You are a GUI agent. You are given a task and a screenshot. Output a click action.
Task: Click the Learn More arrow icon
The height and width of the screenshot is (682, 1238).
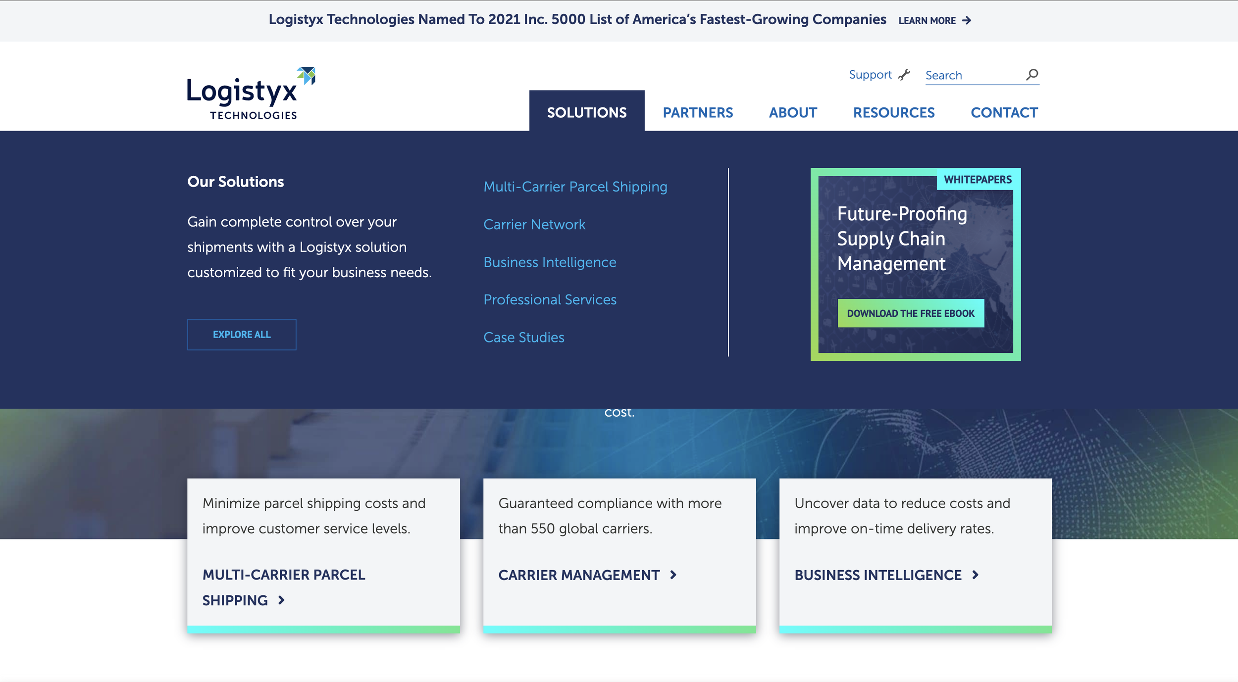[967, 21]
